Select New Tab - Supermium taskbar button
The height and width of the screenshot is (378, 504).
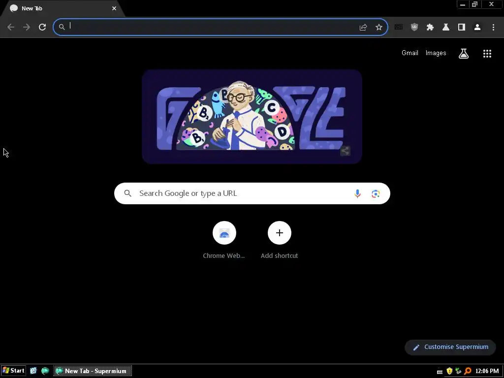[93, 371]
